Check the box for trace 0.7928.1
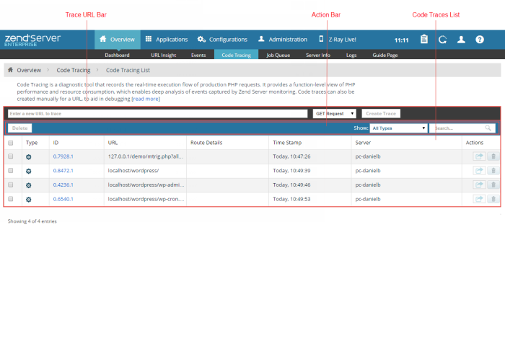 10,156
